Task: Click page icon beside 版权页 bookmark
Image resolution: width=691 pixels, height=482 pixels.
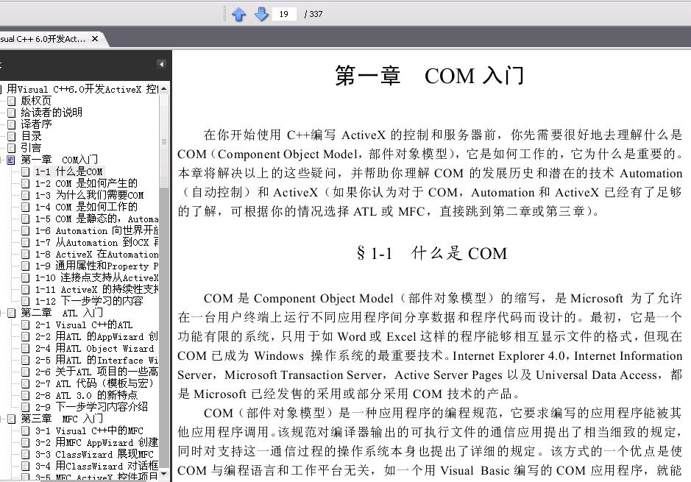Action: click(x=12, y=101)
